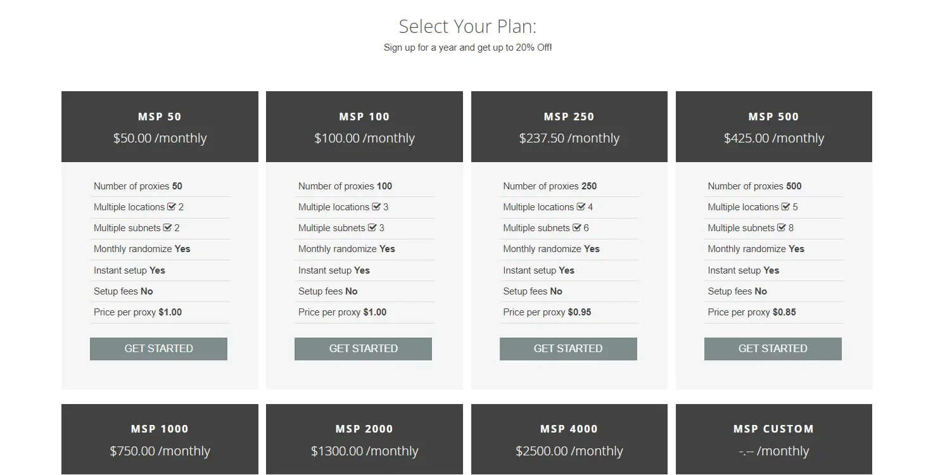The height and width of the screenshot is (475, 933).
Task: Click MSP 50 Multiple subnets check icon
Action: [x=168, y=228]
